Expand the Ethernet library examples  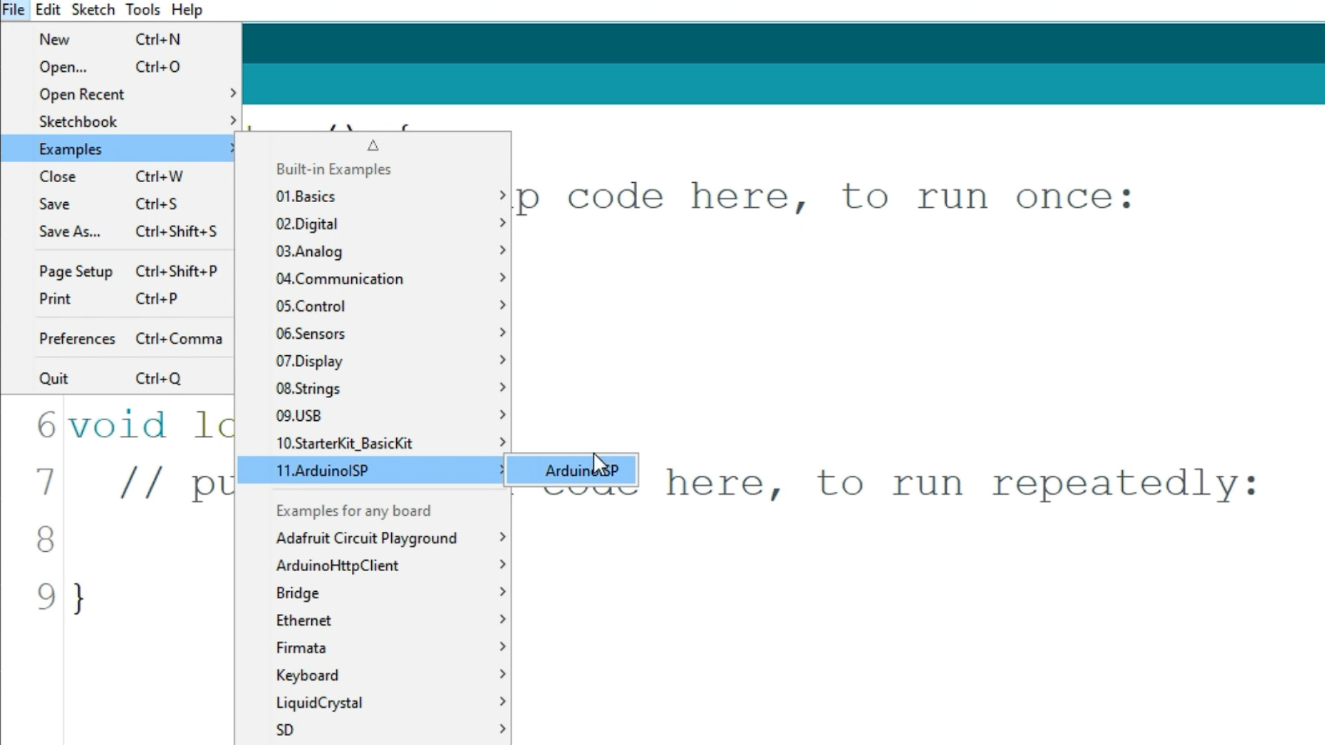click(373, 621)
